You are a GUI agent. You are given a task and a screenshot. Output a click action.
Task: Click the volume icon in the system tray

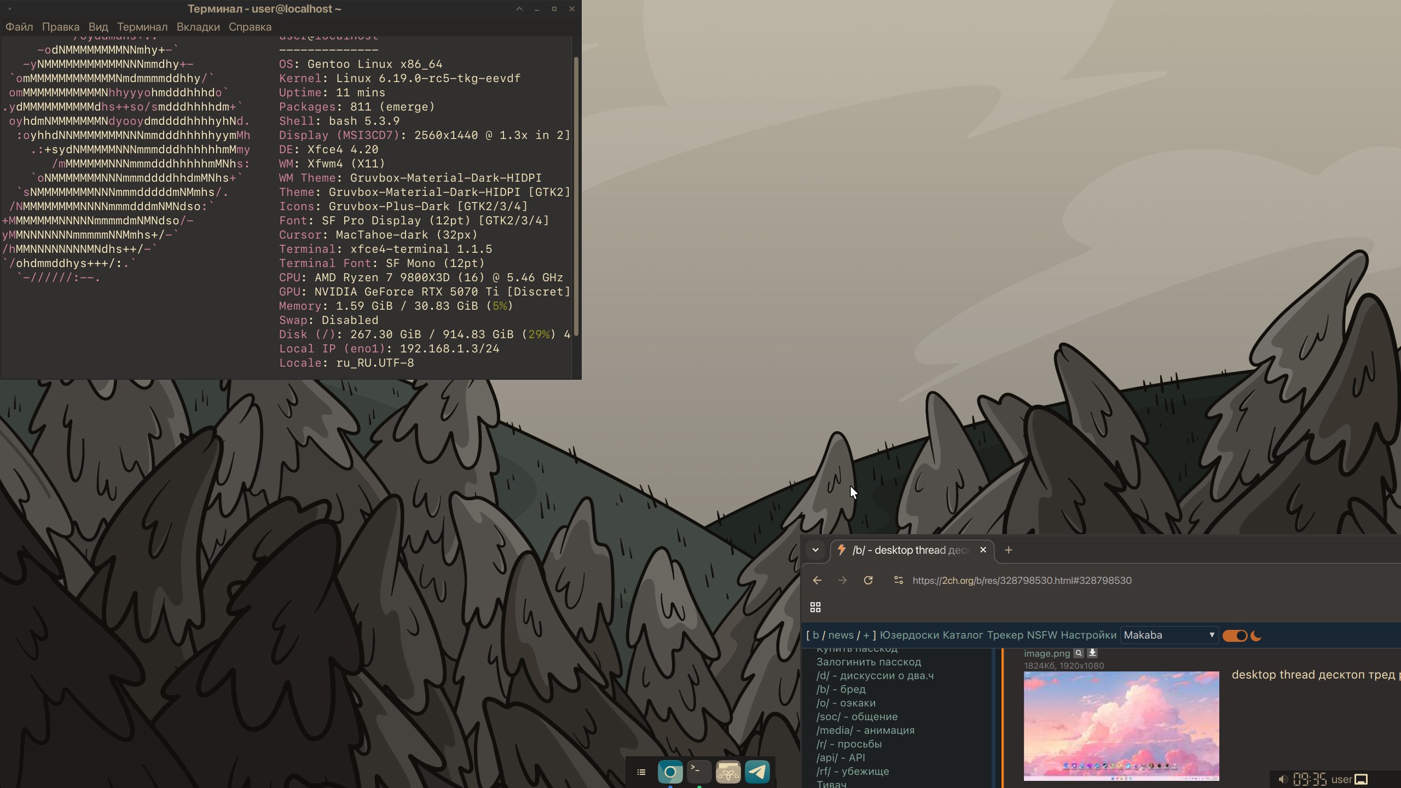coord(1283,779)
